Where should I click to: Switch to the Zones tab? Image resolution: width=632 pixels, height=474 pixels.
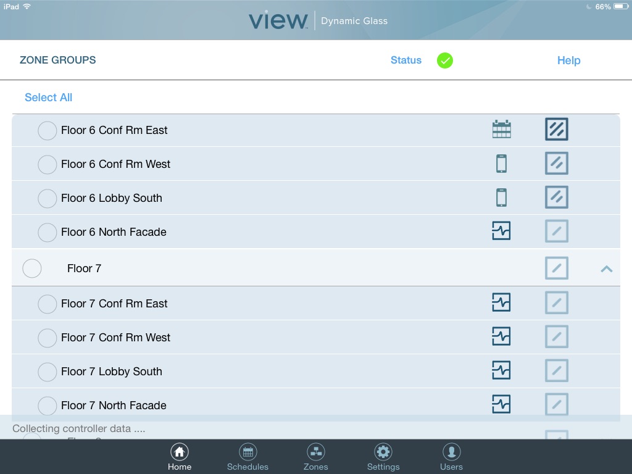[x=315, y=457]
